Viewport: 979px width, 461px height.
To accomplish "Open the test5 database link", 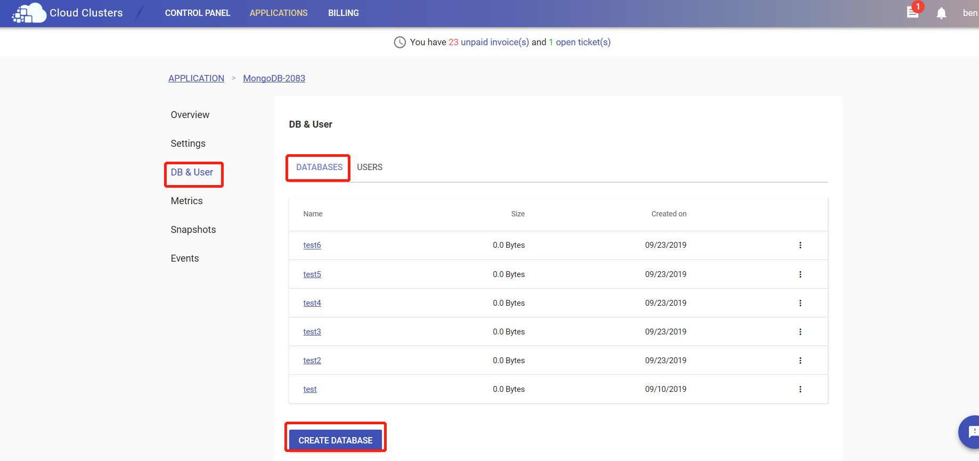I will click(x=312, y=274).
